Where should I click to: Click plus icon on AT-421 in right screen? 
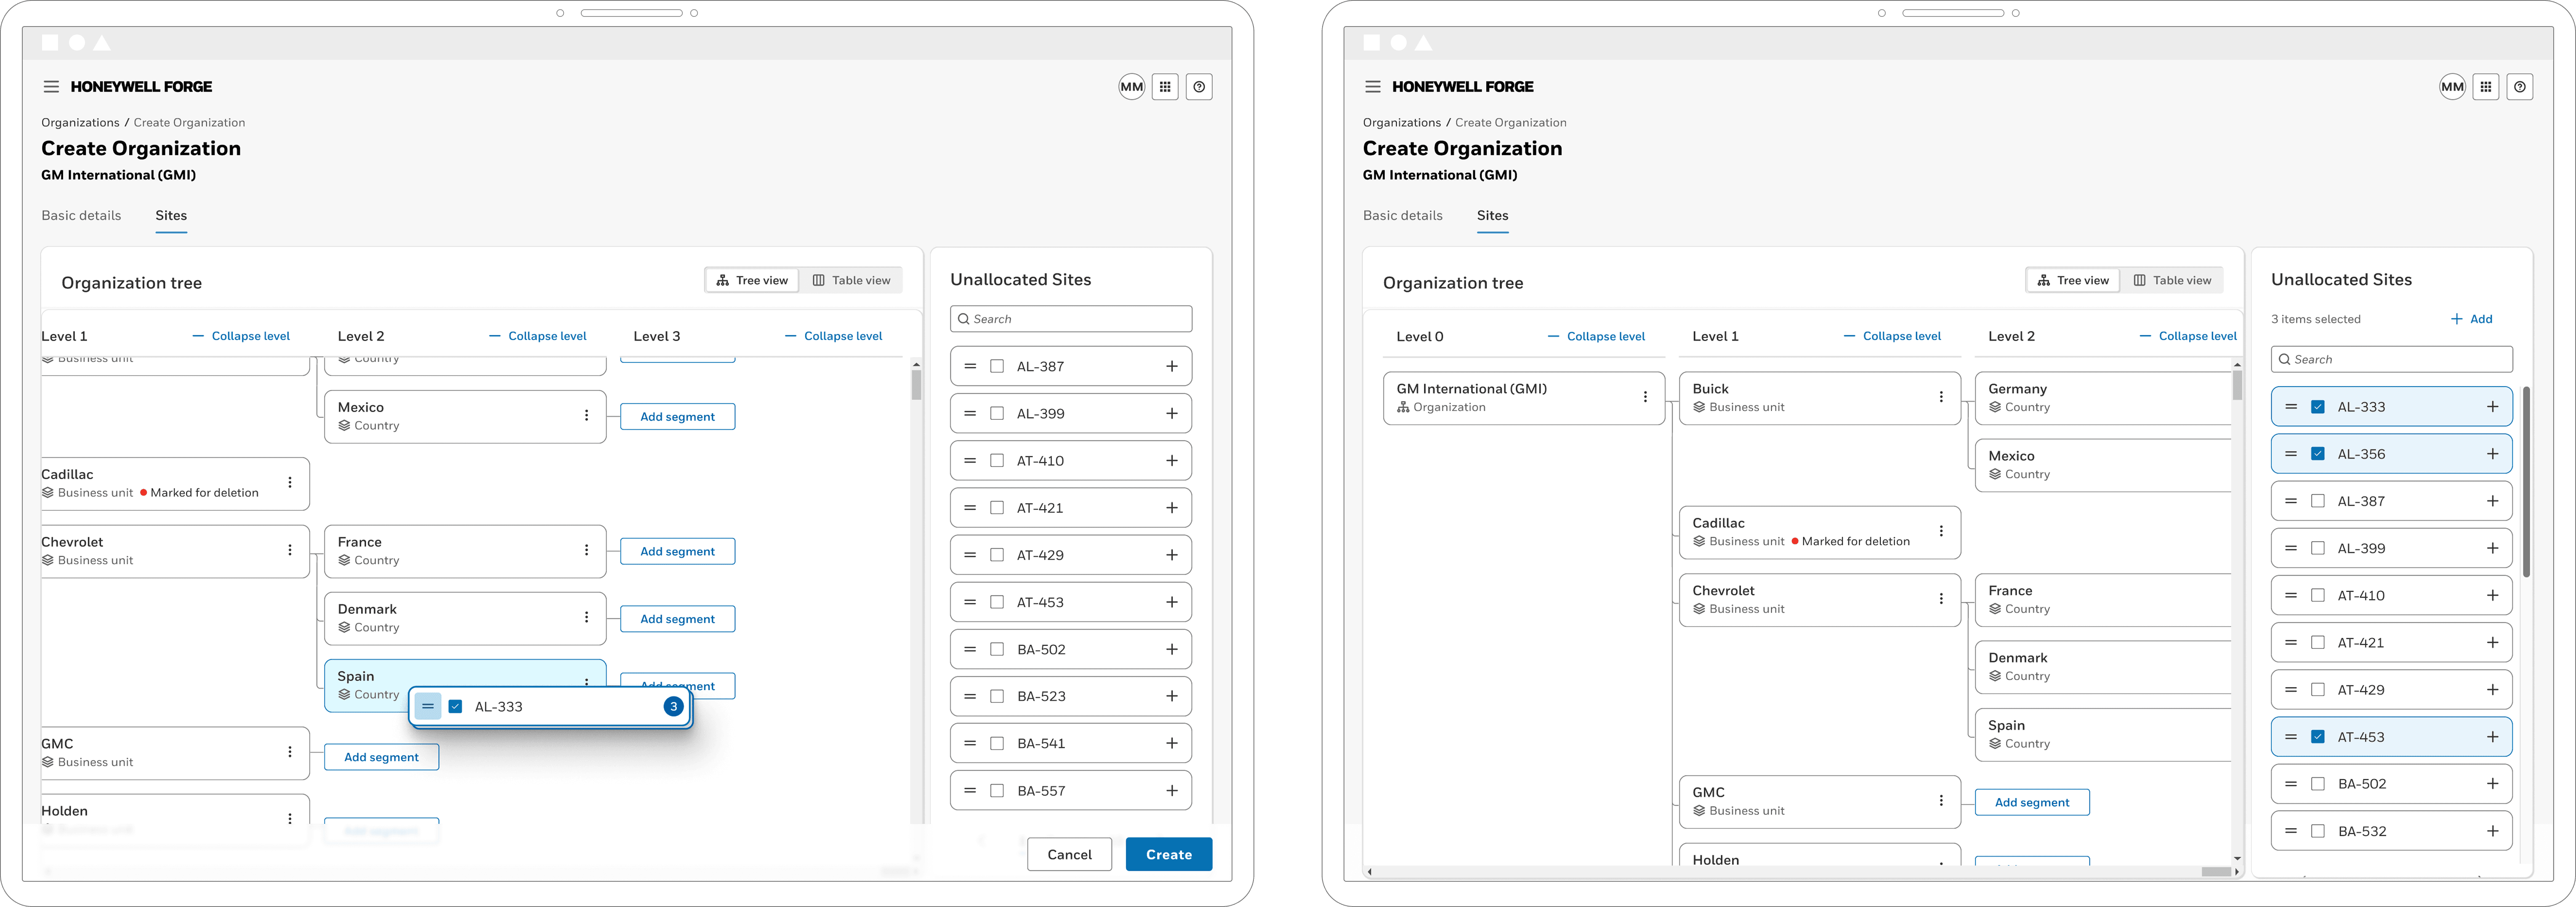[2493, 643]
